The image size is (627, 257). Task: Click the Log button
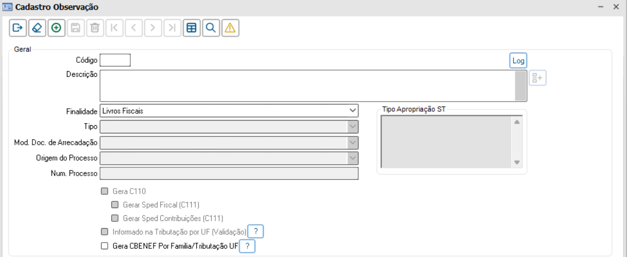tap(518, 61)
